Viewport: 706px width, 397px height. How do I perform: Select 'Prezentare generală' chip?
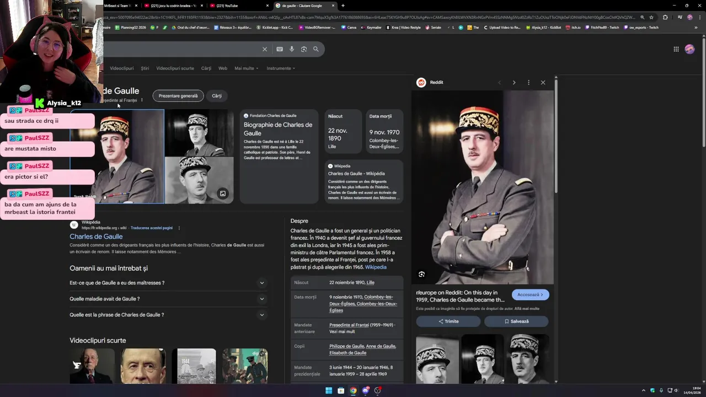pos(178,96)
